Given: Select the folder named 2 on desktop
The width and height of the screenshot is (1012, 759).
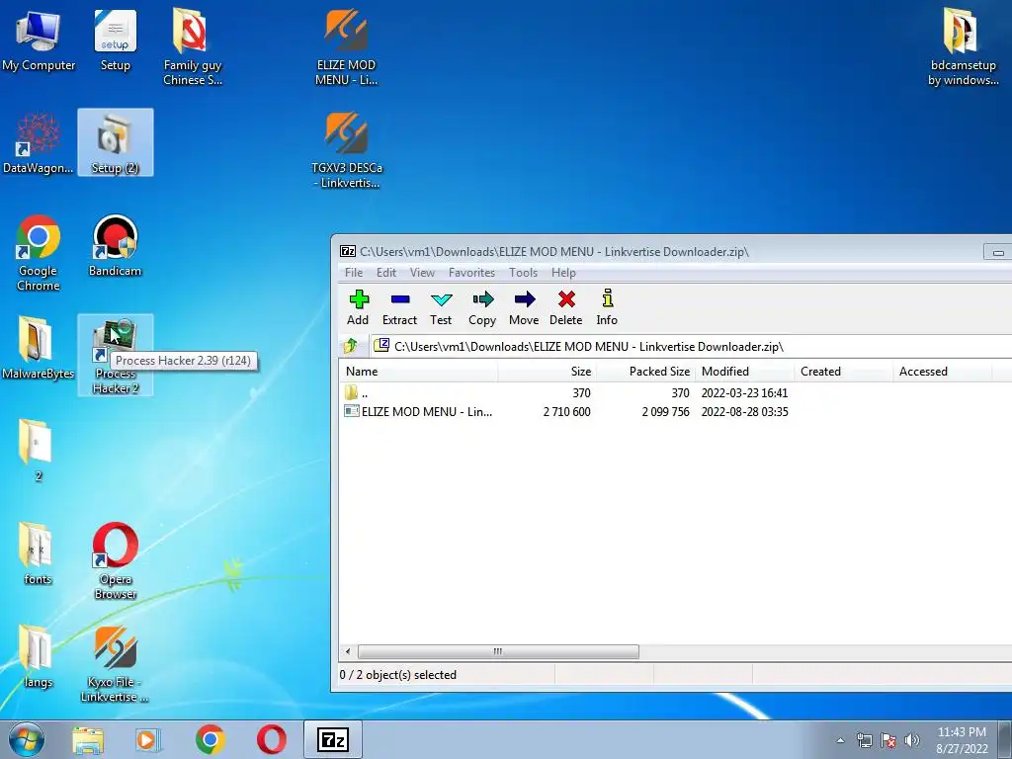Looking at the screenshot, I should (39, 451).
